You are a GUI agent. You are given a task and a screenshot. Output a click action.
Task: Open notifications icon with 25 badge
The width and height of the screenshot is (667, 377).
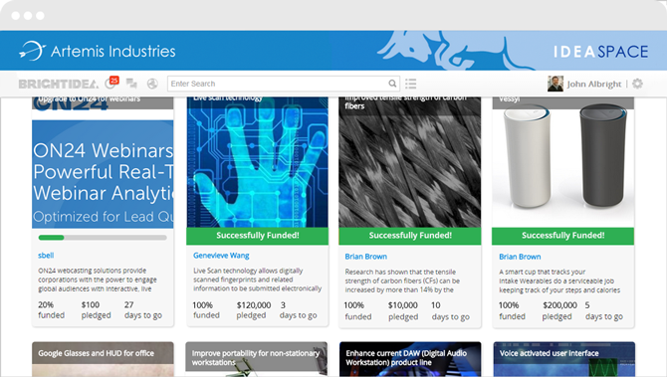tap(111, 83)
